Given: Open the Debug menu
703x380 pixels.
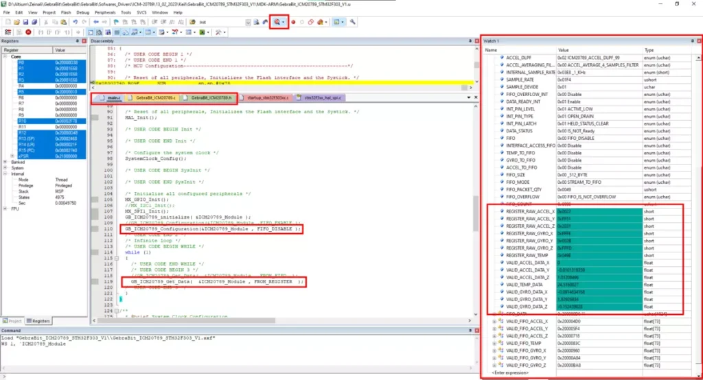Looking at the screenshot, I should pyautogui.click(x=82, y=12).
